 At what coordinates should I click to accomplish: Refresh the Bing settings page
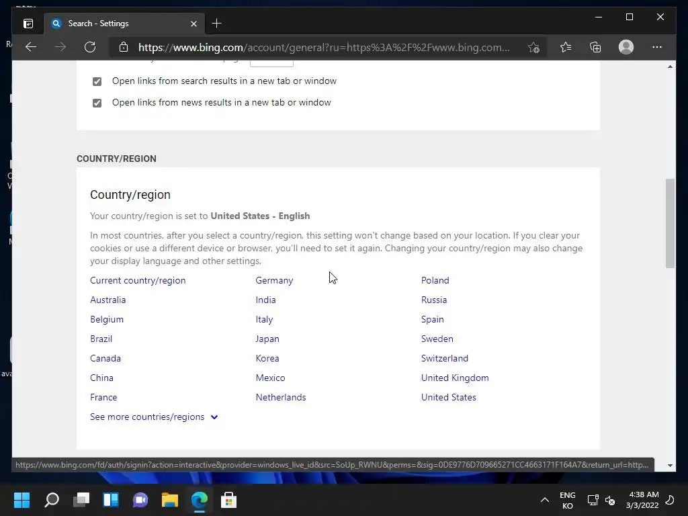click(x=90, y=47)
